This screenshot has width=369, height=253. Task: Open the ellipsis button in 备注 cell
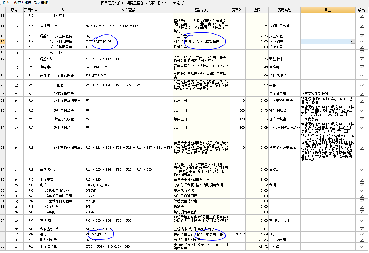(353, 41)
